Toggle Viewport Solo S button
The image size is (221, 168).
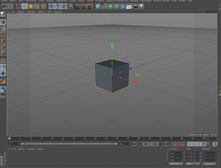[3, 73]
